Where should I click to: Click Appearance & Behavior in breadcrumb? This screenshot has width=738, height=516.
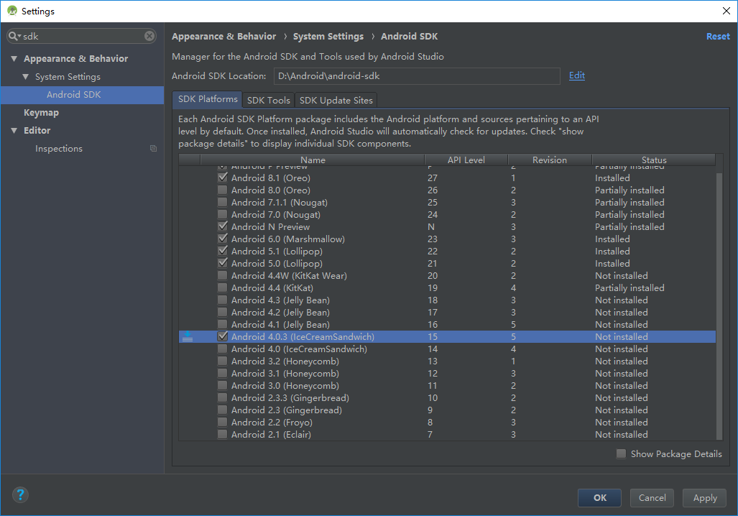point(224,36)
